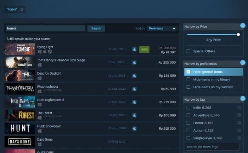Click Windows icon under Days Gone
Image resolution: width=248 pixels, height=153 pixels.
click(x=40, y=144)
